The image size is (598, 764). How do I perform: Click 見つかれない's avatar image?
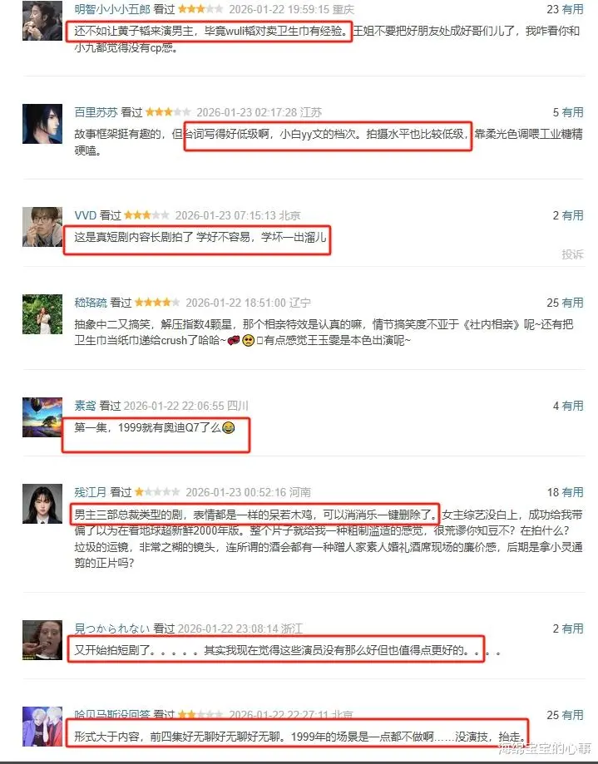tap(42, 640)
